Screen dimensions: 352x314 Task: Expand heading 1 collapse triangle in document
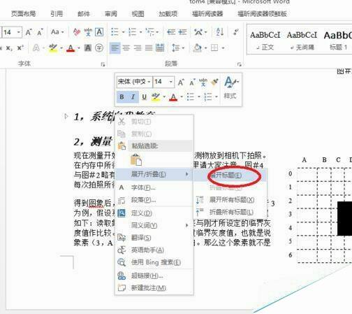pos(66,116)
